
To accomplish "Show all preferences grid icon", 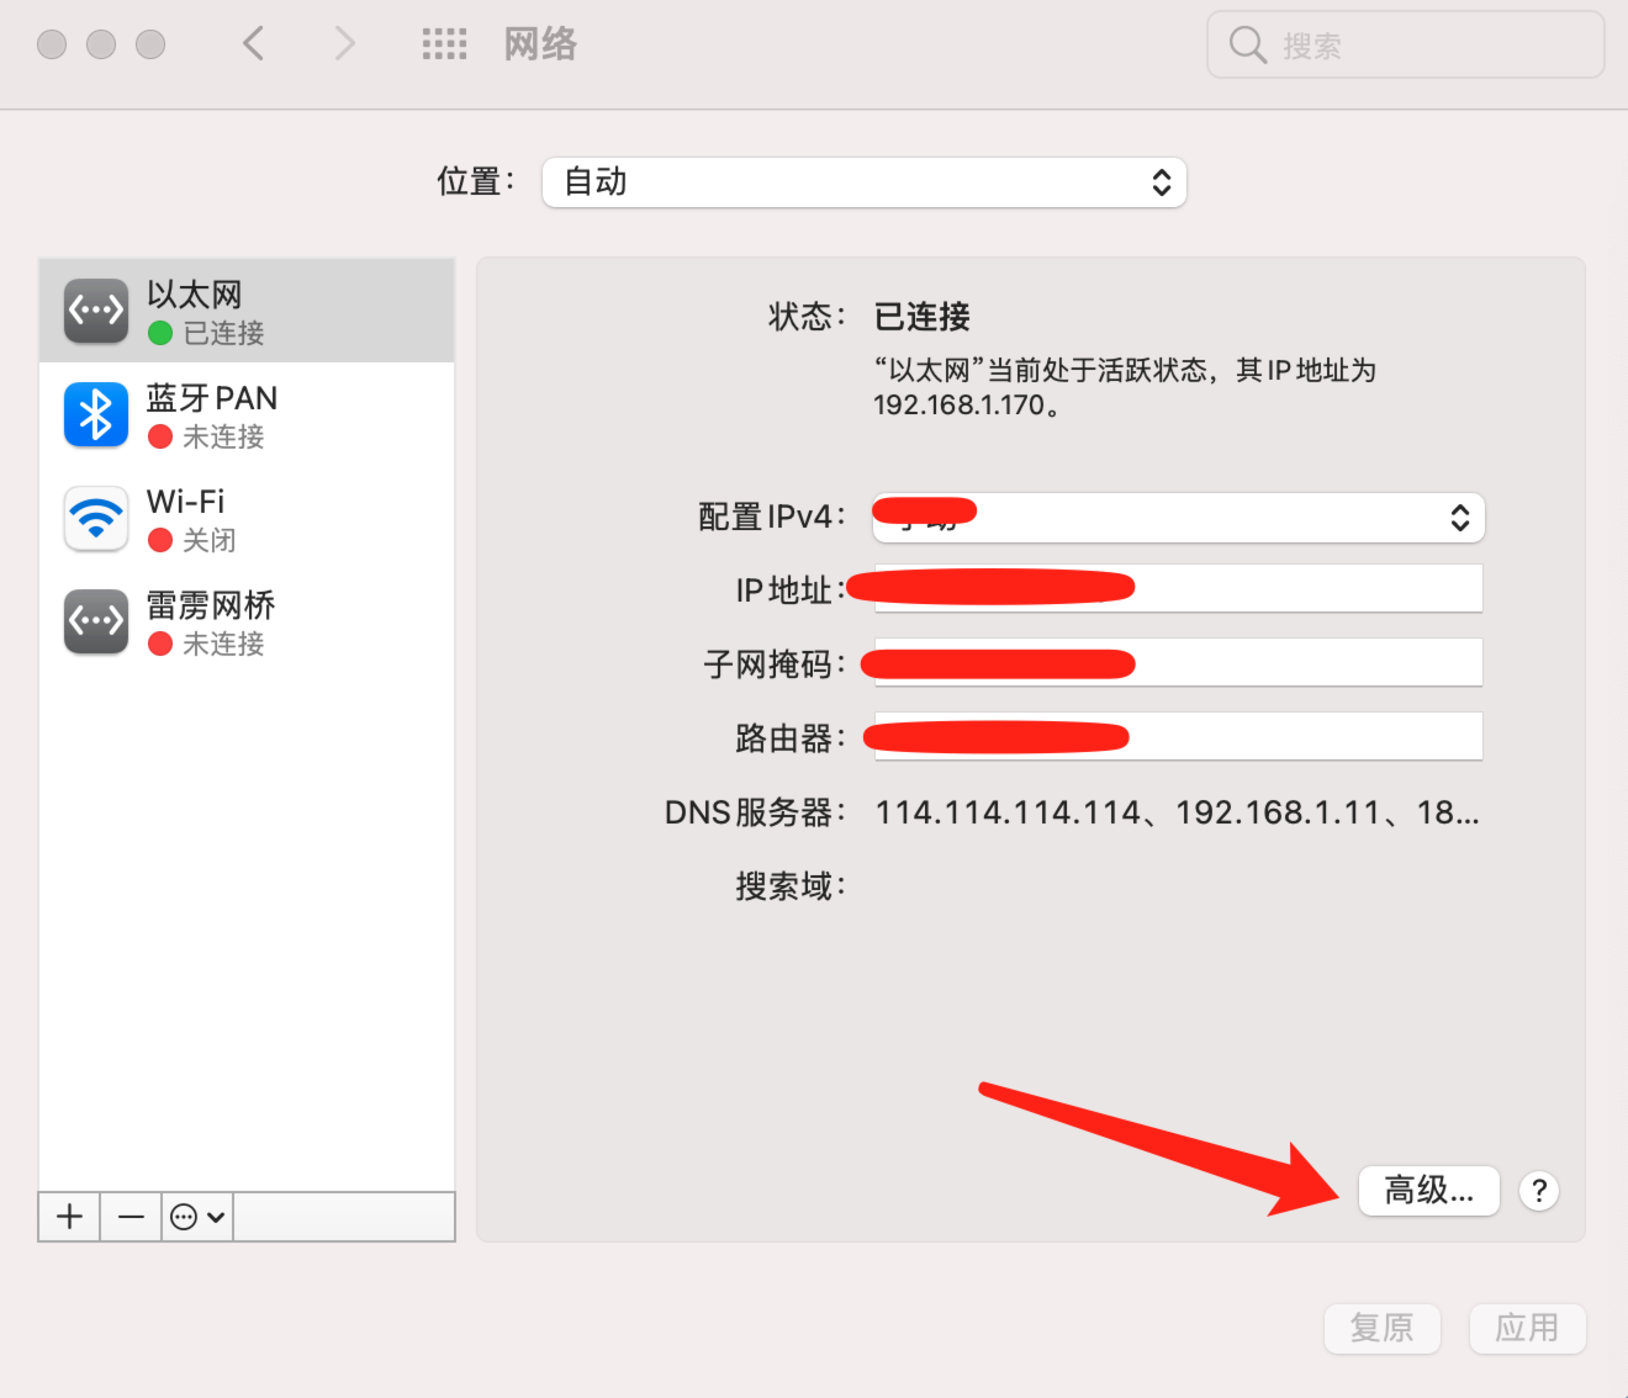I will 444,44.
